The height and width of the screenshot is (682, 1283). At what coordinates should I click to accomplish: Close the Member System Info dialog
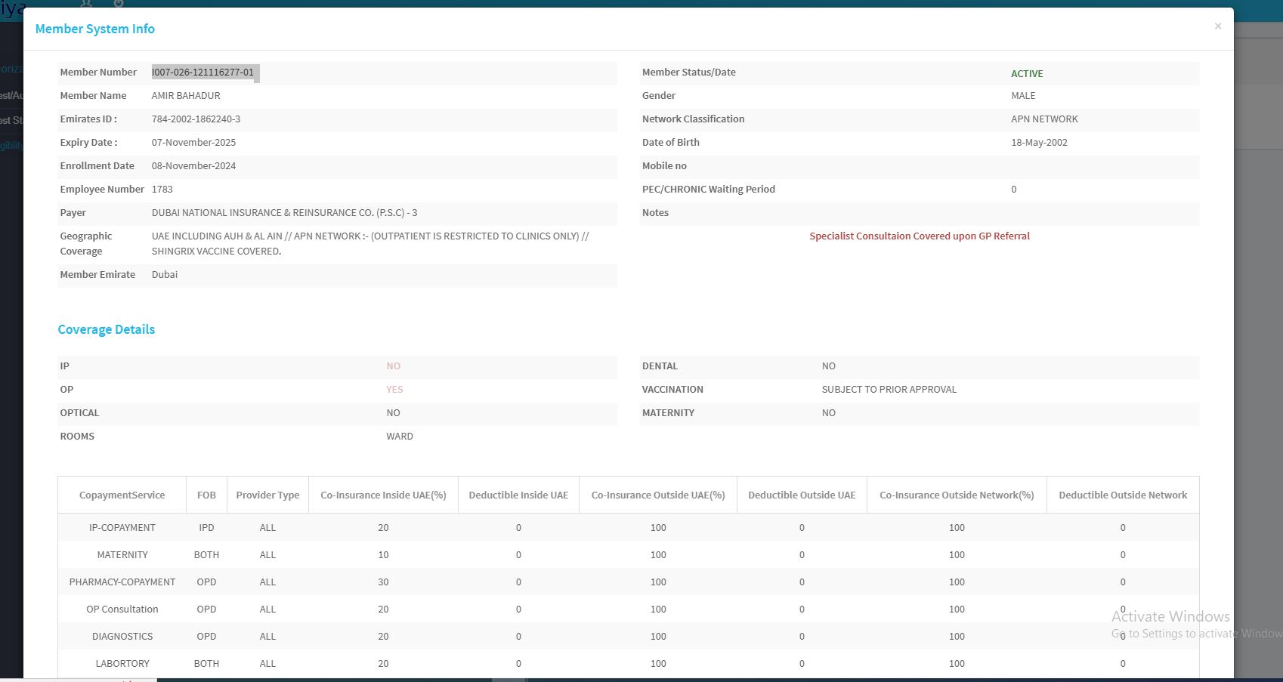click(1217, 26)
